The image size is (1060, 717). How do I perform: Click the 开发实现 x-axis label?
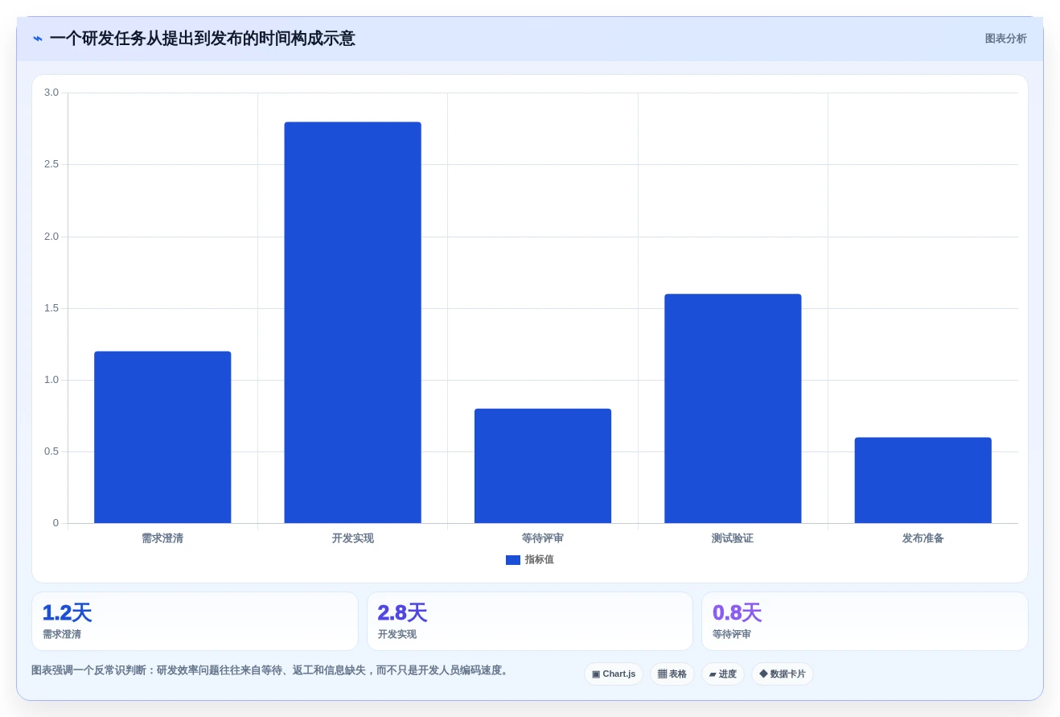[x=352, y=538]
